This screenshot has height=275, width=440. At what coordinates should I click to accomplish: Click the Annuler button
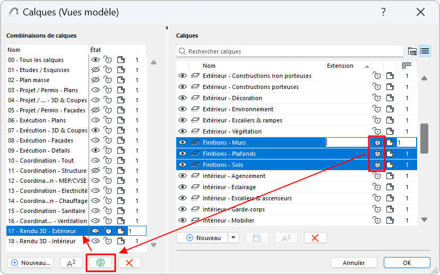tap(353, 263)
